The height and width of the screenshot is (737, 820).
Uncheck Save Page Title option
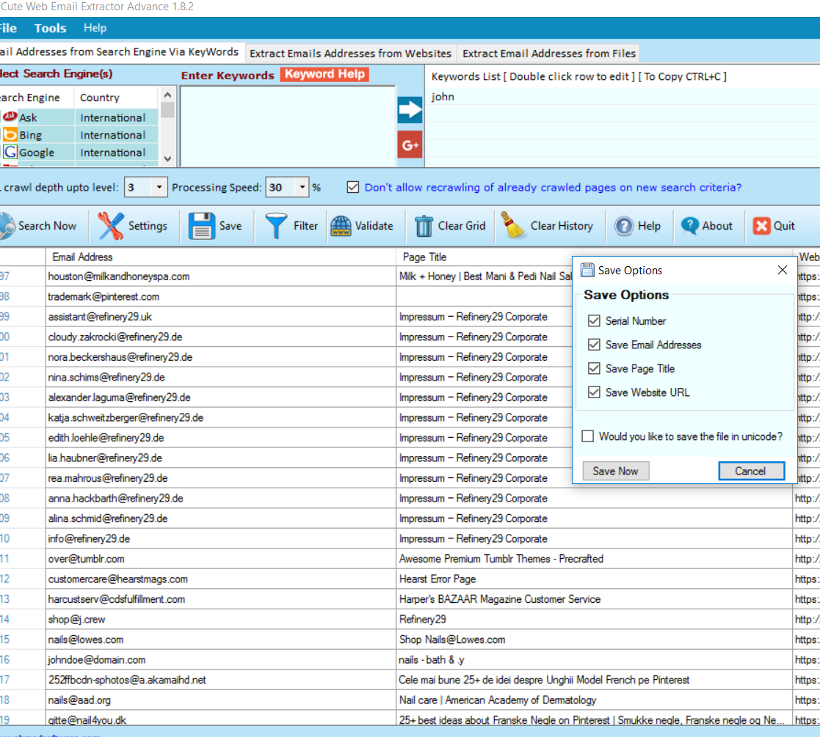coord(594,368)
